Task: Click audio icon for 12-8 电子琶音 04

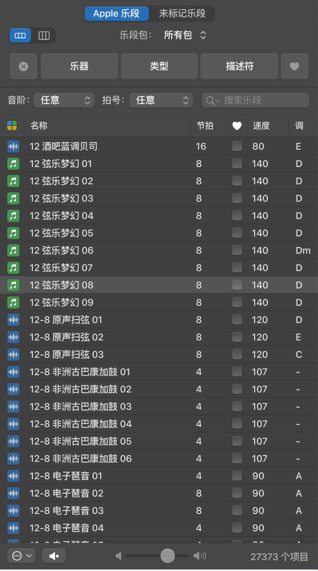Action: click(x=13, y=528)
